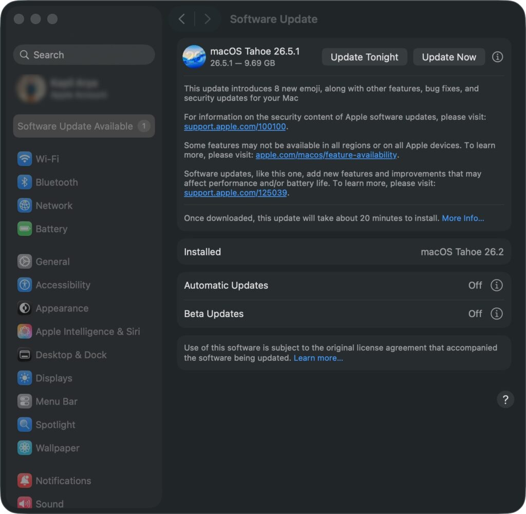Select Appearance icon in sidebar
The height and width of the screenshot is (514, 526).
click(25, 308)
